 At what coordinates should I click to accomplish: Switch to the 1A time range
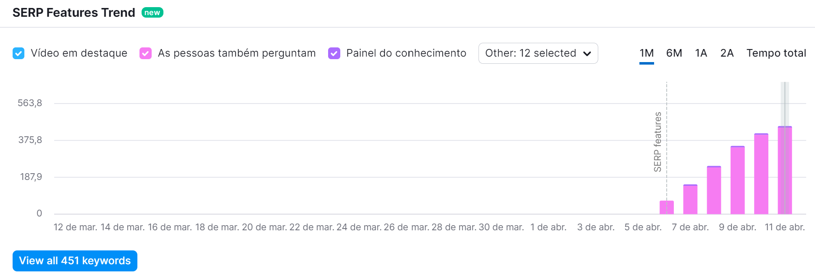coord(701,53)
